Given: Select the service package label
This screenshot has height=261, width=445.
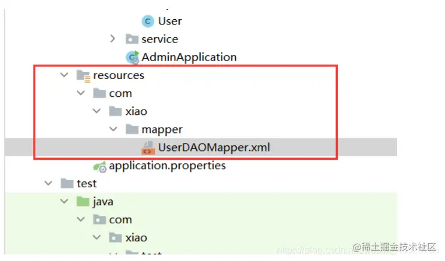Looking at the screenshot, I should click(160, 40).
